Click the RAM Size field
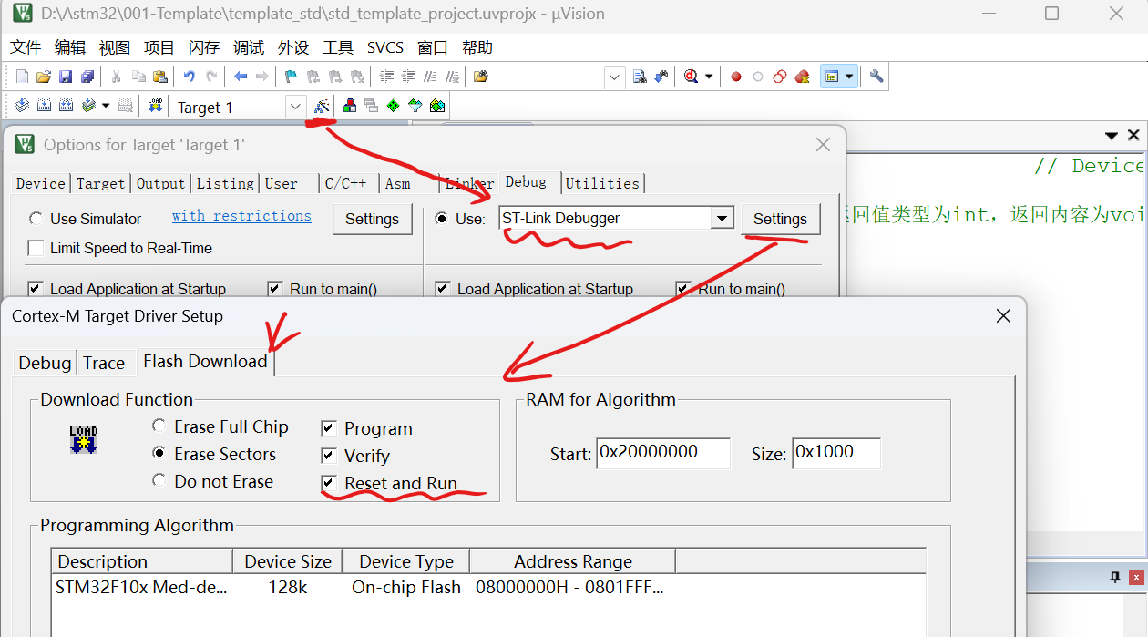The height and width of the screenshot is (637, 1148). coord(836,453)
